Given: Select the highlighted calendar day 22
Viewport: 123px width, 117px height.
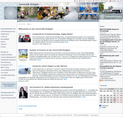Looking at the screenshot, I should (114, 100).
